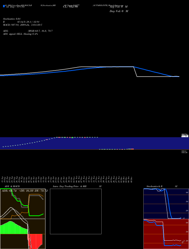
Task: Click the 'Stochastics & R' panel title
Action: [154, 186]
